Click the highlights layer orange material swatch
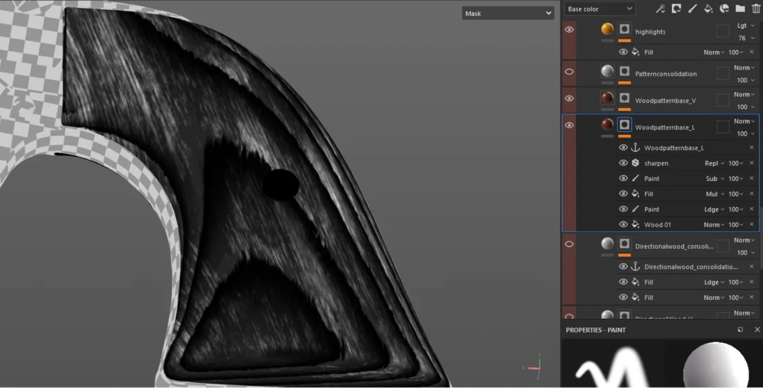 (x=607, y=29)
